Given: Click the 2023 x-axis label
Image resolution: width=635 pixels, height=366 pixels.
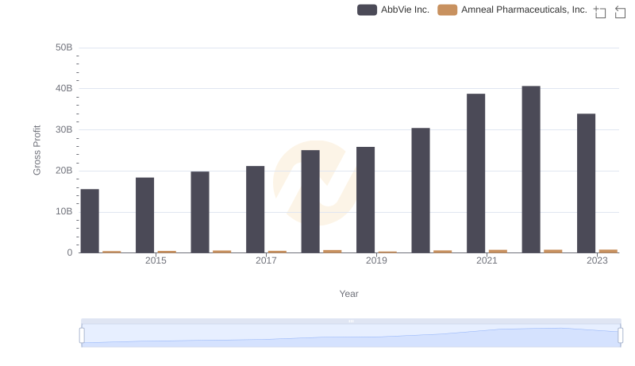Looking at the screenshot, I should tap(598, 260).
